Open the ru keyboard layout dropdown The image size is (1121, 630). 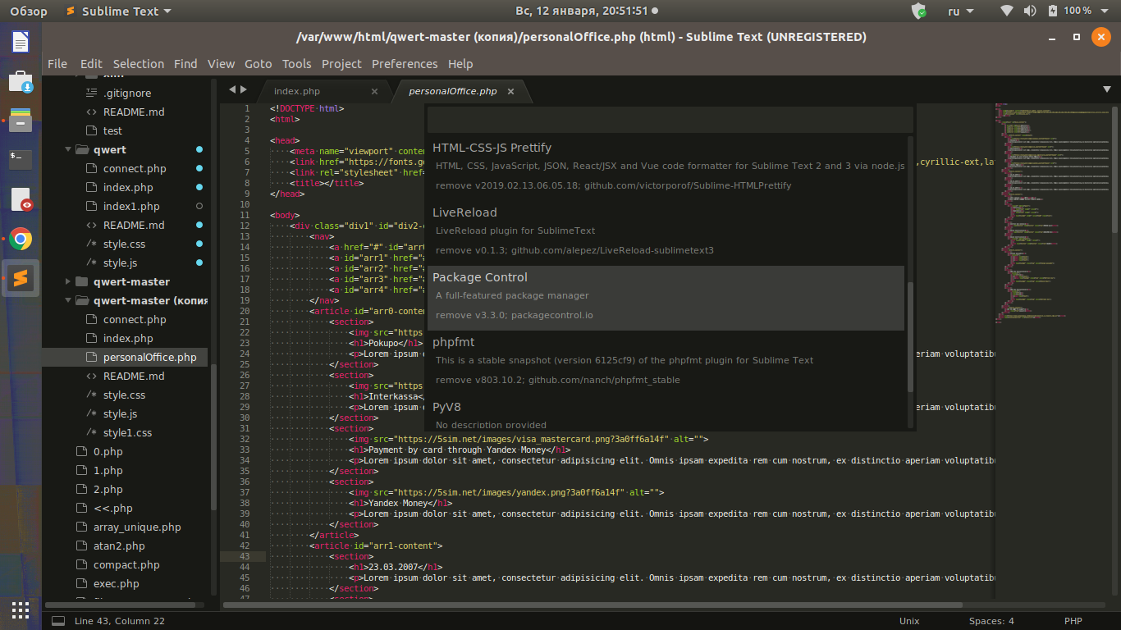(960, 11)
